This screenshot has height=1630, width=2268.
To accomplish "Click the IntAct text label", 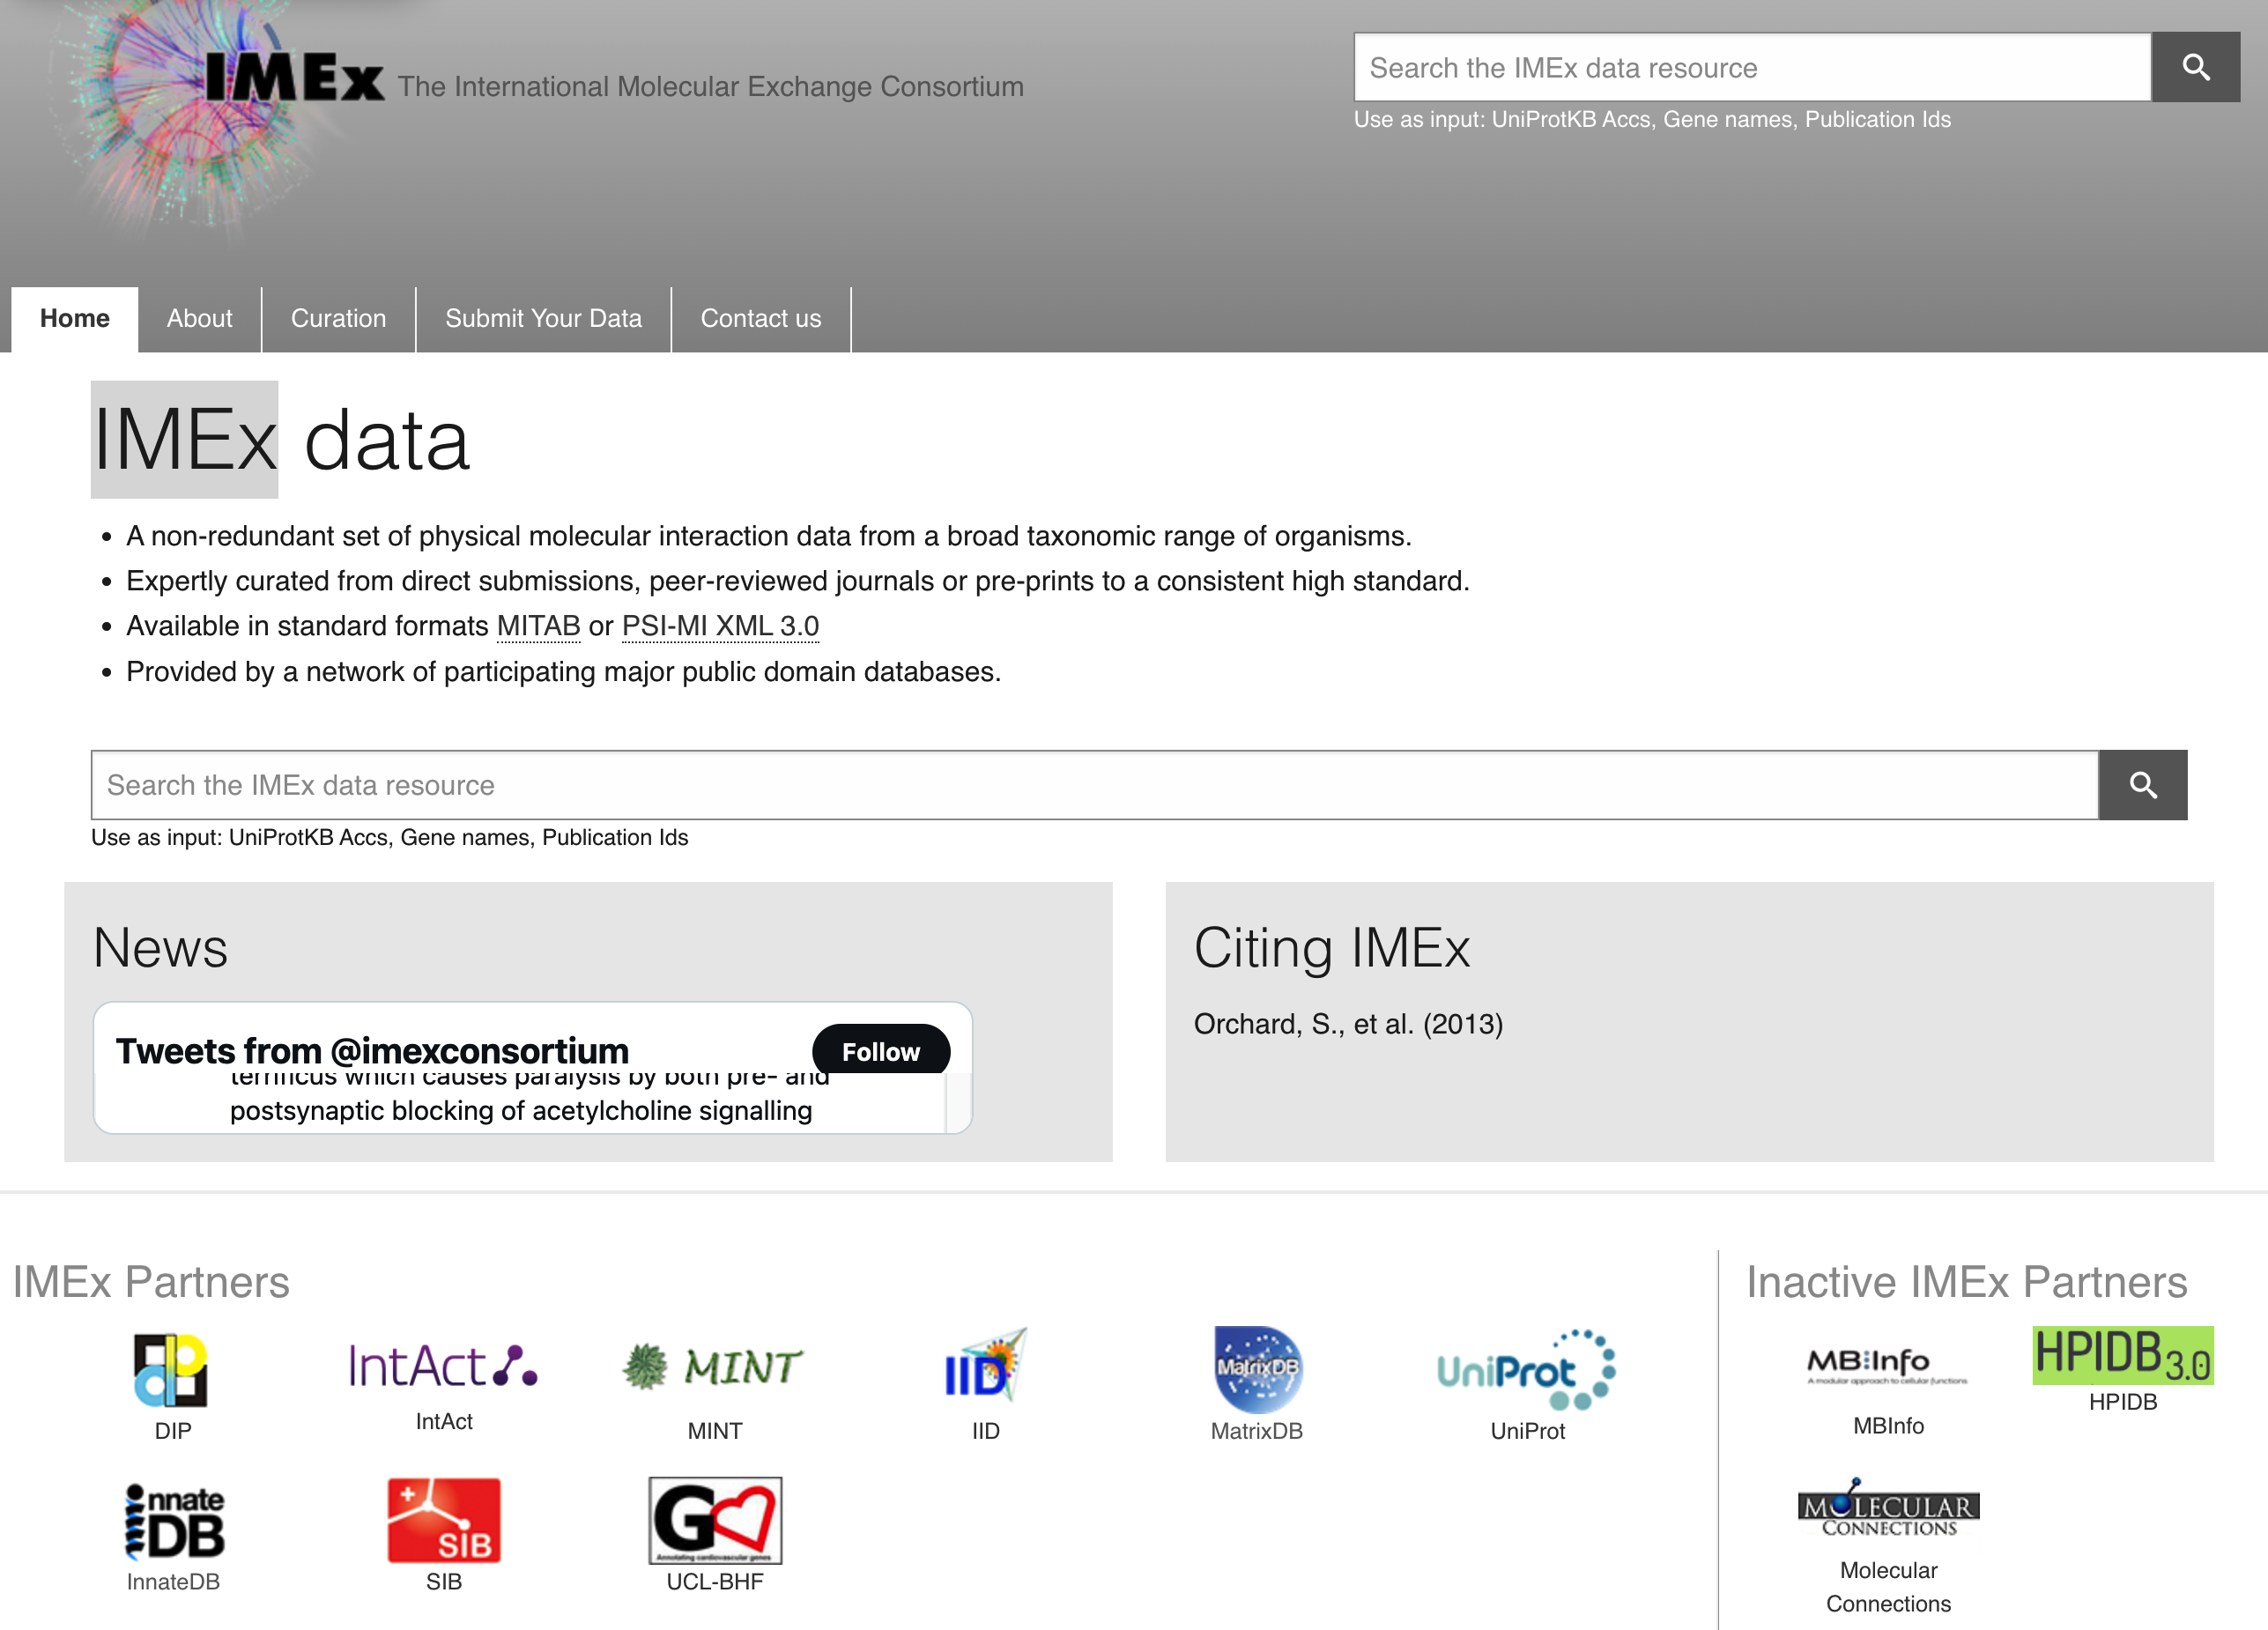I will (x=444, y=1421).
